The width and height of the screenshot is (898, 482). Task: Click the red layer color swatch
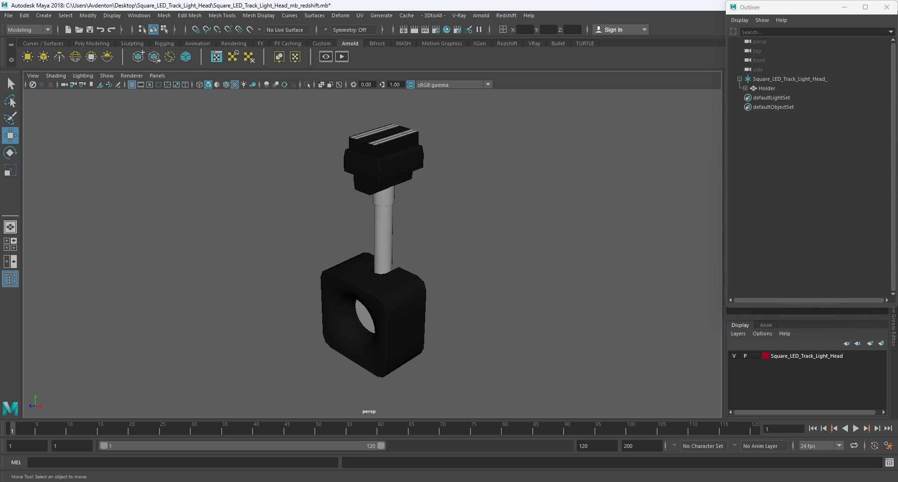pyautogui.click(x=766, y=356)
